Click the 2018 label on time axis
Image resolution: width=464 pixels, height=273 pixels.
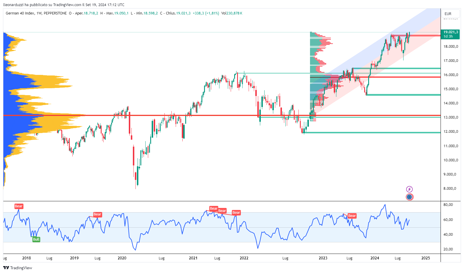coord(26,258)
